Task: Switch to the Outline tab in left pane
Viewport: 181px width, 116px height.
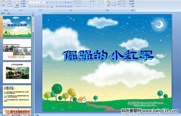Action: [x=9, y=13]
